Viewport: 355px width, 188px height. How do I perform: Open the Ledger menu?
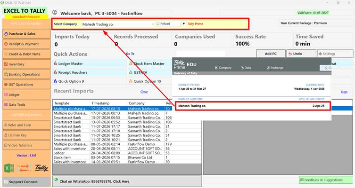pos(26,95)
